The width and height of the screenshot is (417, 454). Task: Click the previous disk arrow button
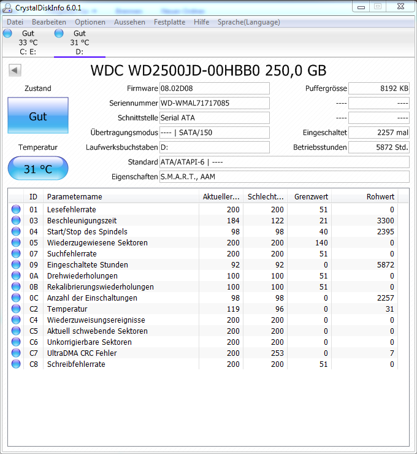coord(15,70)
